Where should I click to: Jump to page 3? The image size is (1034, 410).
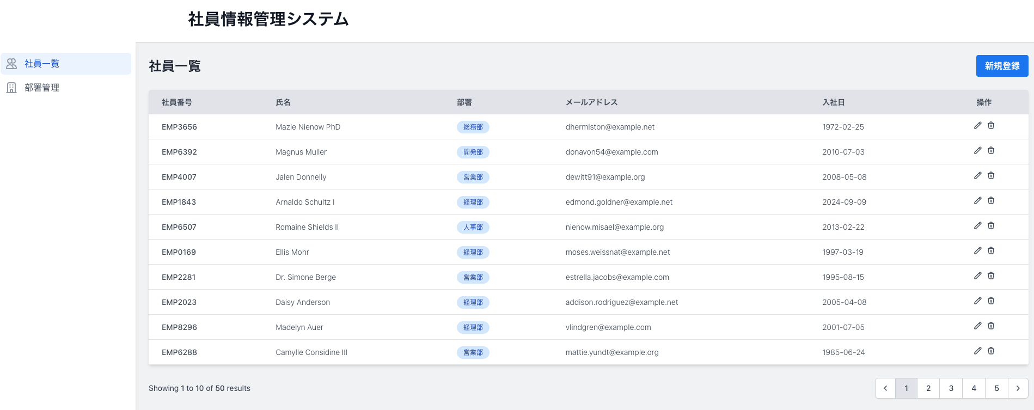951,388
